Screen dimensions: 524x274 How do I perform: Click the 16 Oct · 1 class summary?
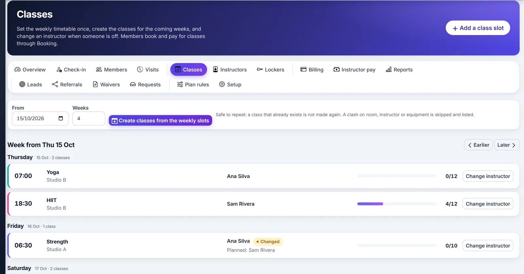coord(42,226)
